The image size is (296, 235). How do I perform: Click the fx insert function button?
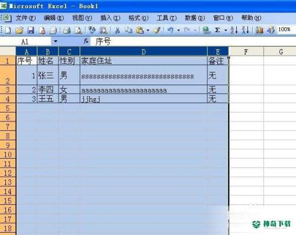point(86,41)
